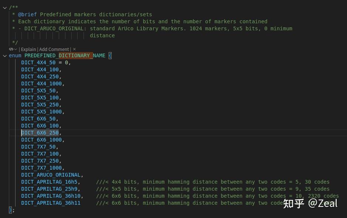
Task: Click the DICT_APRILTAG_36h11 identifier
Action: coord(51,203)
